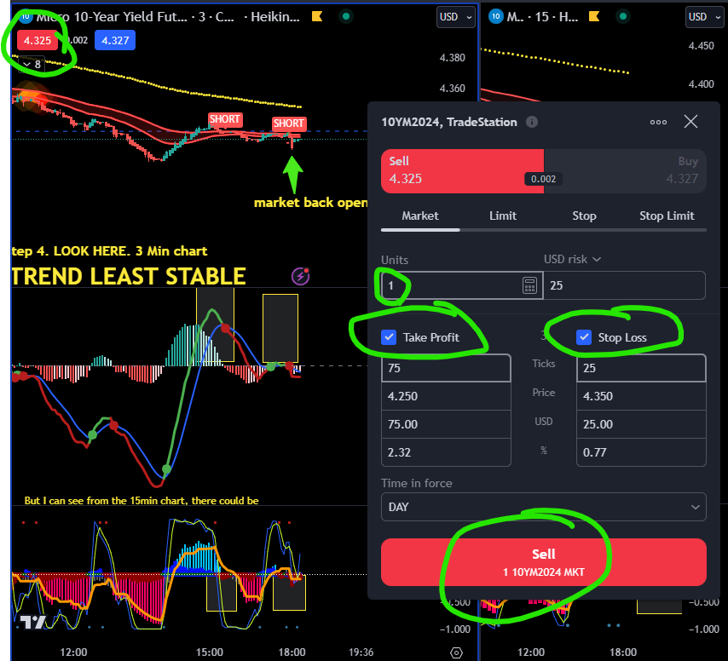The width and height of the screenshot is (728, 661).
Task: Click the second SHORT signal label on chart
Action: pos(289,124)
